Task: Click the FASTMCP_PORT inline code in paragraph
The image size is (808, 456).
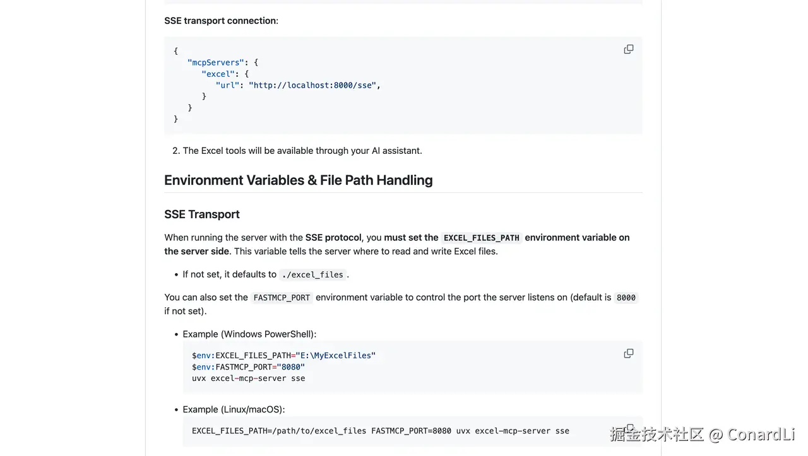Action: 282,298
